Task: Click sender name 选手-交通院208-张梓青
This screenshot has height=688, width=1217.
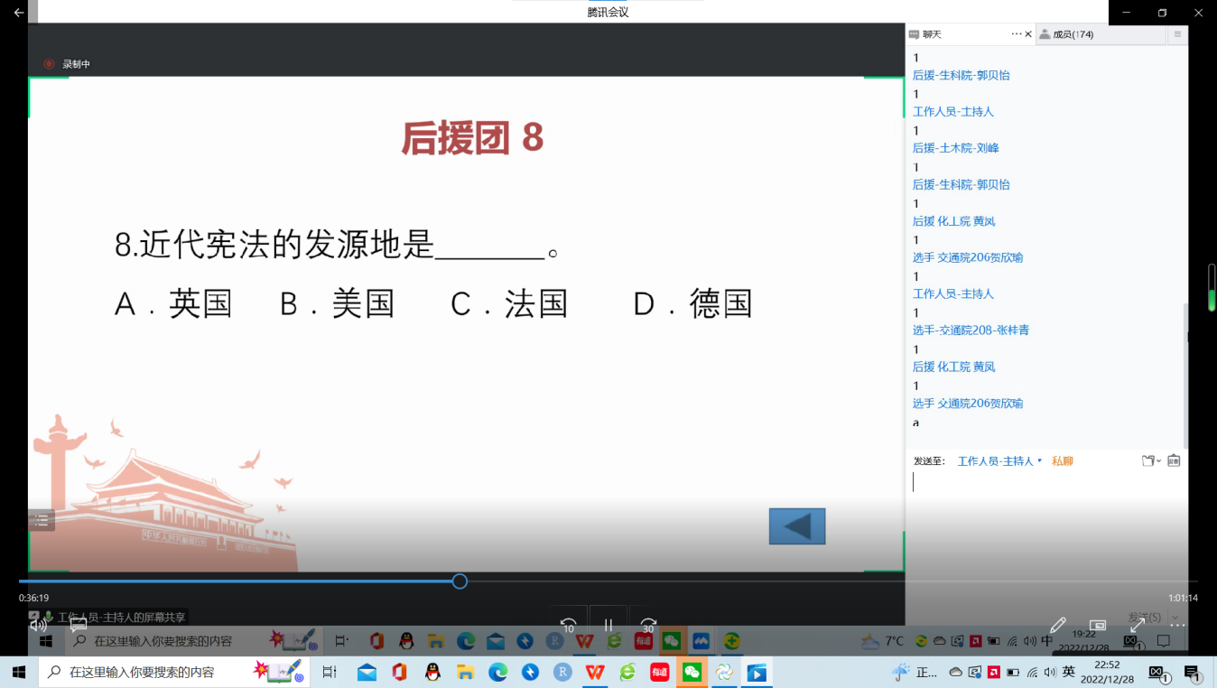Action: pos(971,330)
